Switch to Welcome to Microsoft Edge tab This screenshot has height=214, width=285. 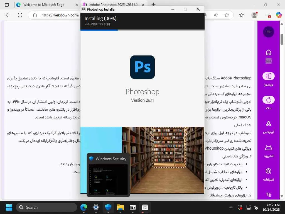click(x=44, y=5)
